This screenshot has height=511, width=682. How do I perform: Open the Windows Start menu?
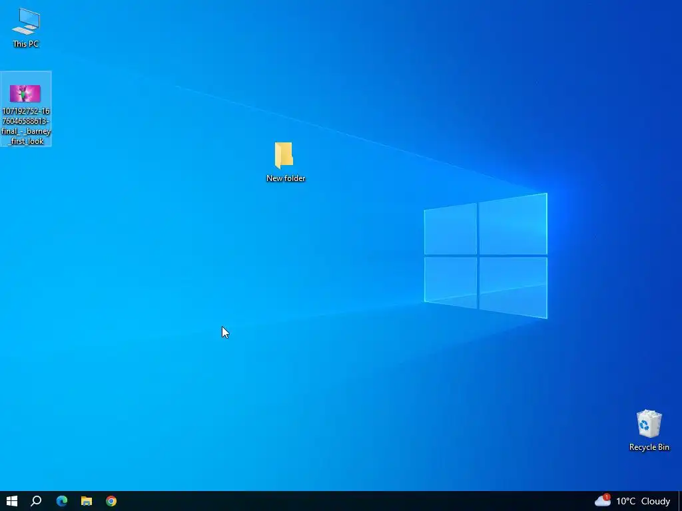[x=12, y=501]
